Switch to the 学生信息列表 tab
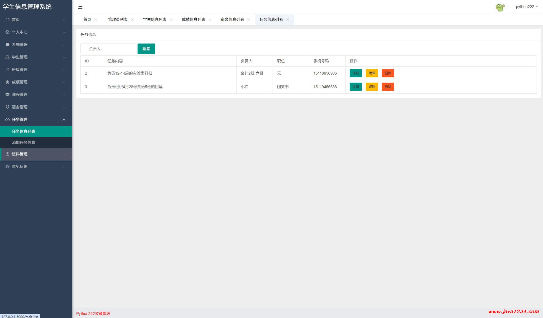The image size is (543, 318). pyautogui.click(x=154, y=19)
